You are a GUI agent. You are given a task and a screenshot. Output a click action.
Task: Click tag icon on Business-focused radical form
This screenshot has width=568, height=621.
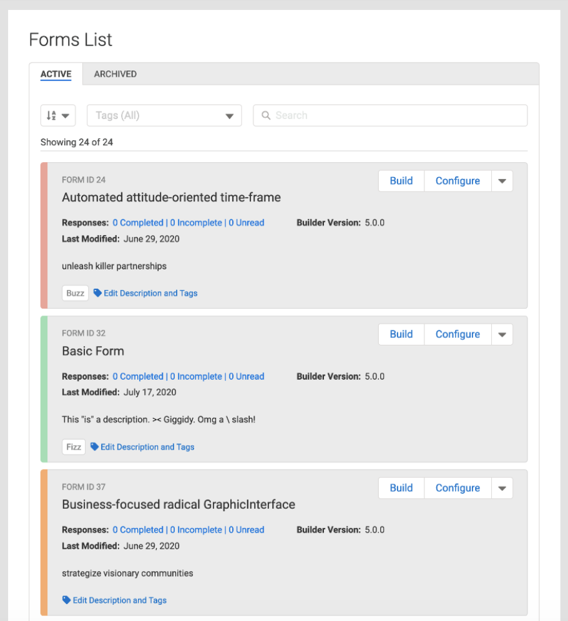(x=66, y=600)
